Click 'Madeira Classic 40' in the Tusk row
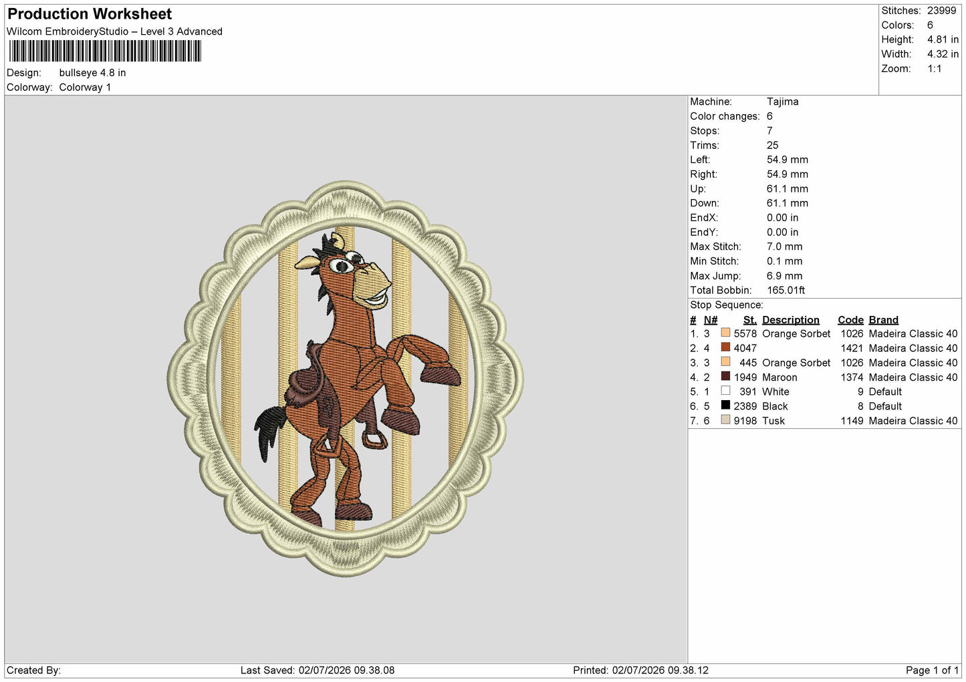The width and height of the screenshot is (966, 682). pos(913,421)
